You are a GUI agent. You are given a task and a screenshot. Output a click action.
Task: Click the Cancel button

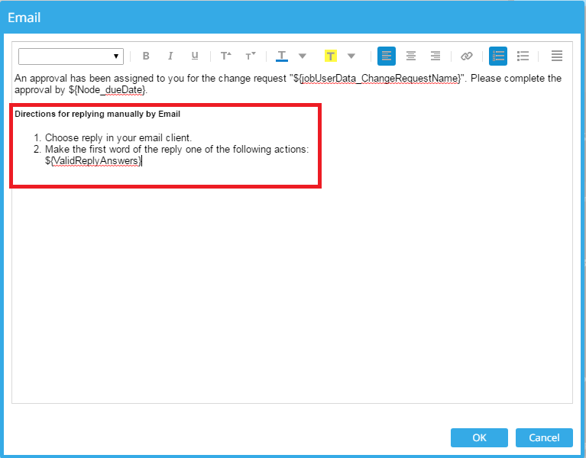[544, 437]
